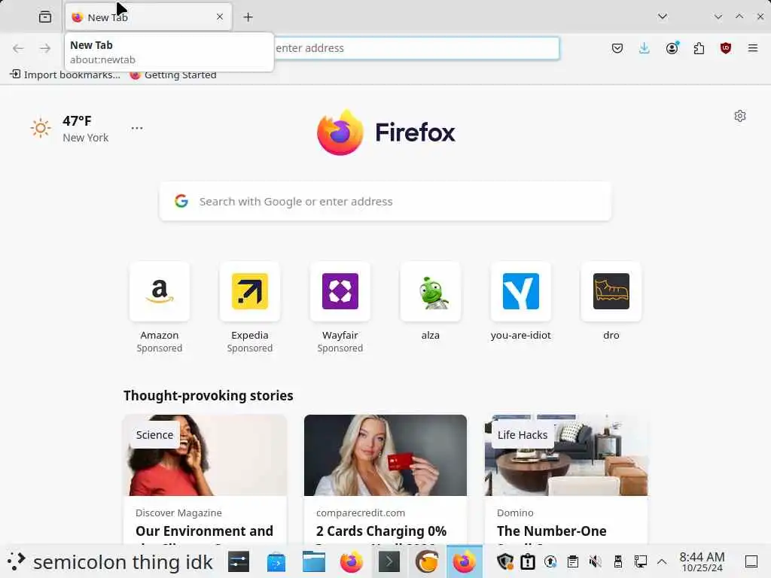Launch the terminal from taskbar
771x578 pixels.
pos(389,561)
